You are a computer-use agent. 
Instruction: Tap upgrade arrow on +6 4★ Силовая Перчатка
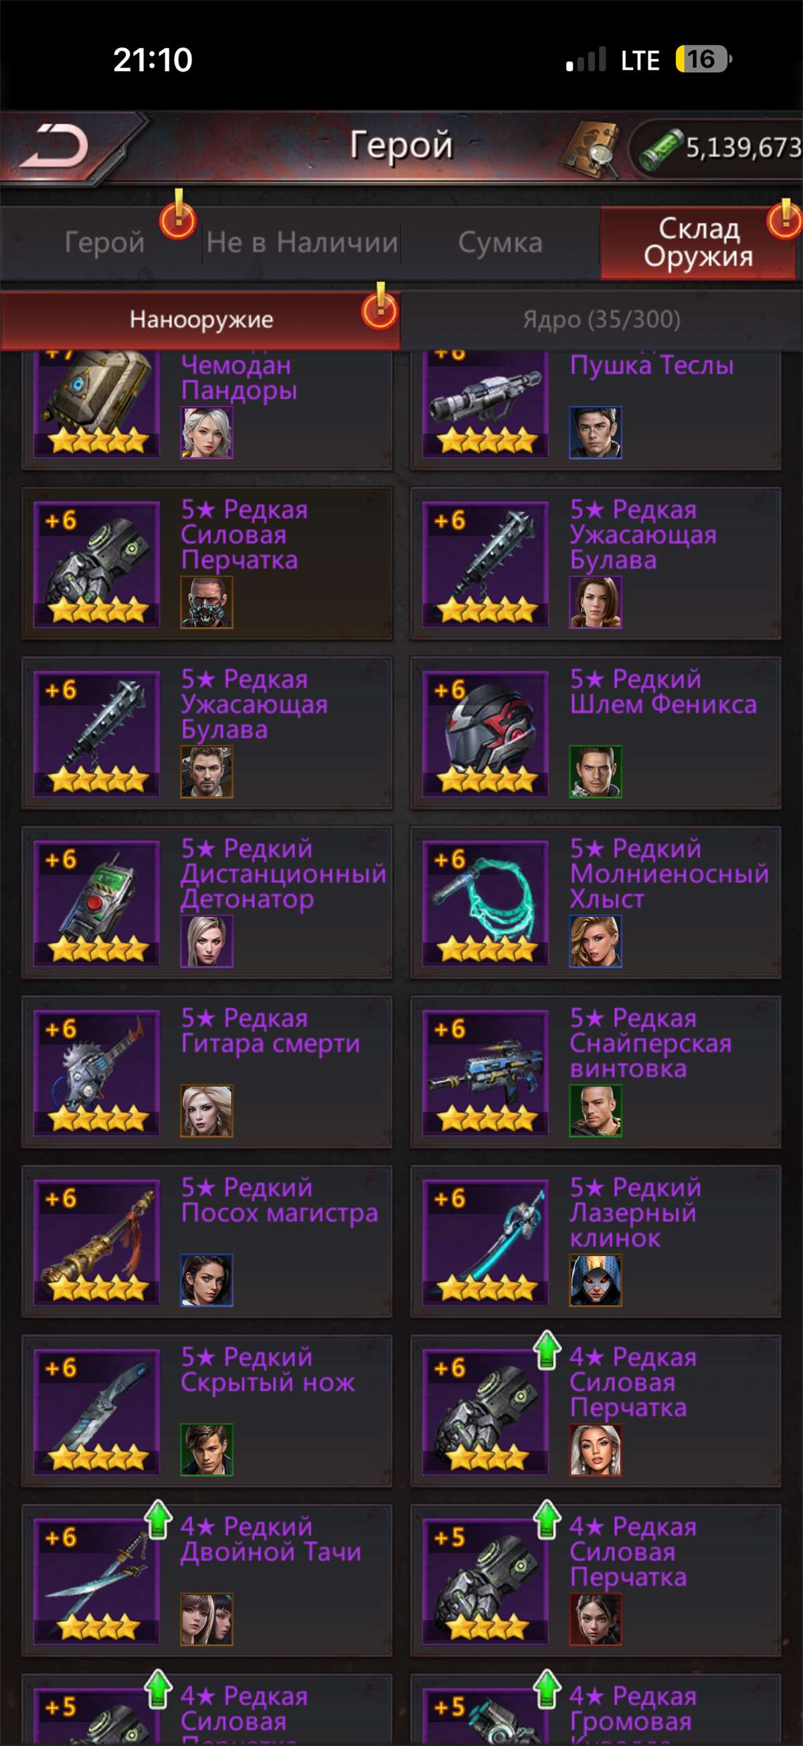pos(547,1348)
